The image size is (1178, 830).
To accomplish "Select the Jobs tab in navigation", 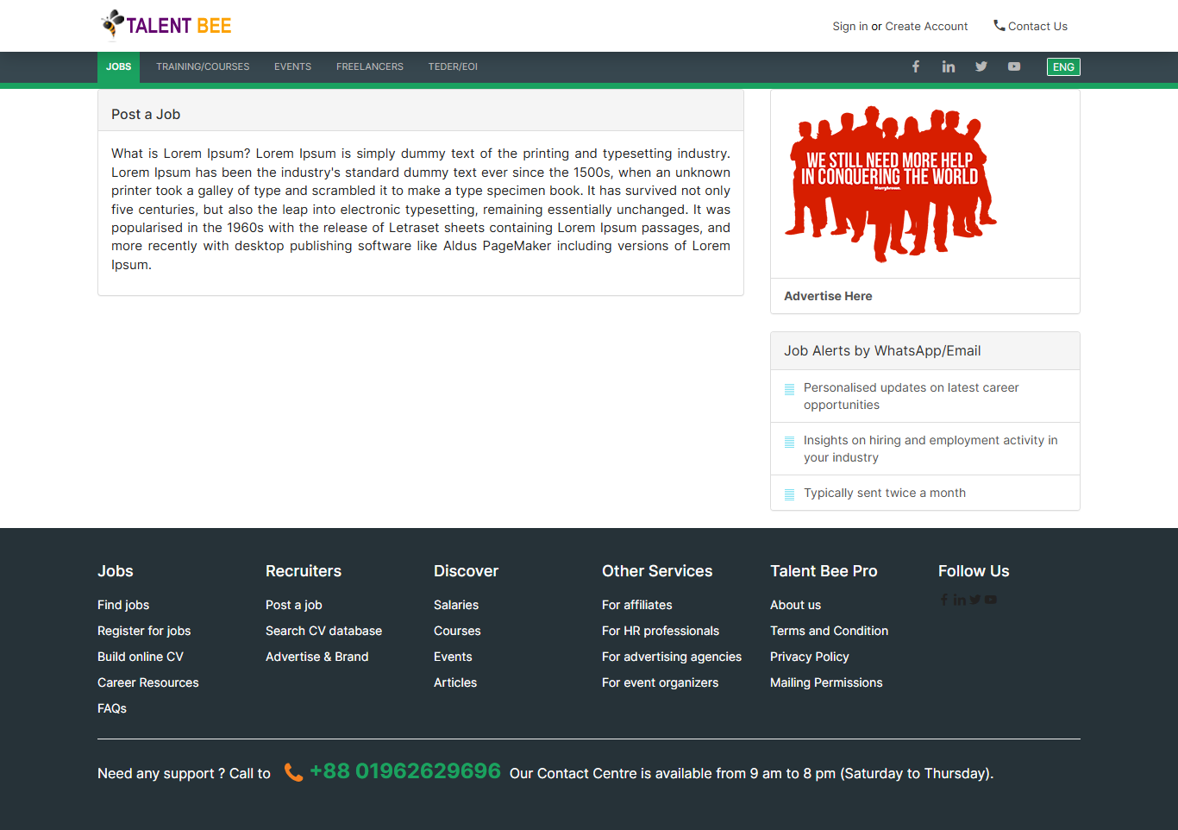I will tap(118, 66).
